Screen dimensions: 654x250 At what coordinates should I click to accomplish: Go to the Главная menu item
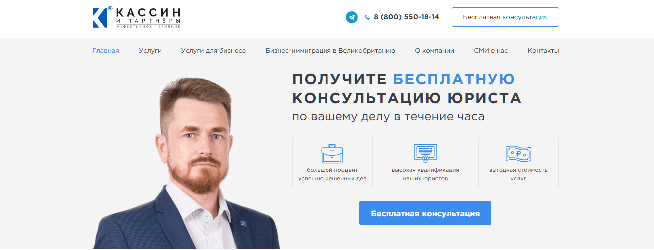pyautogui.click(x=106, y=50)
